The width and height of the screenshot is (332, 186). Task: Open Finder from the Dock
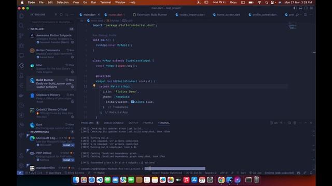pos(76,180)
